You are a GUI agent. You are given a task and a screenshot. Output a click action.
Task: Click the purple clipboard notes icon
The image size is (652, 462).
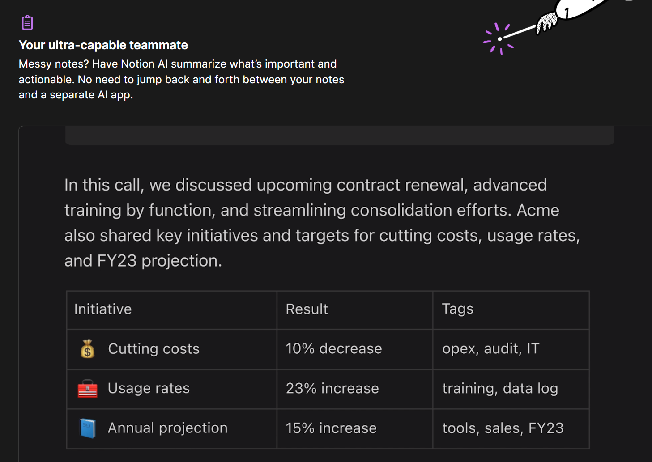(27, 22)
